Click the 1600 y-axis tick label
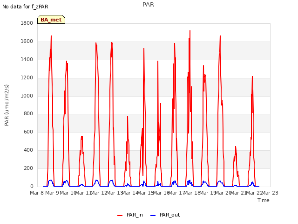 (x=27, y=42)
